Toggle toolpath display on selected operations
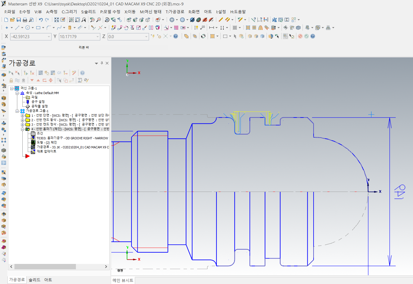This screenshot has height=284, width=413. click(x=17, y=80)
